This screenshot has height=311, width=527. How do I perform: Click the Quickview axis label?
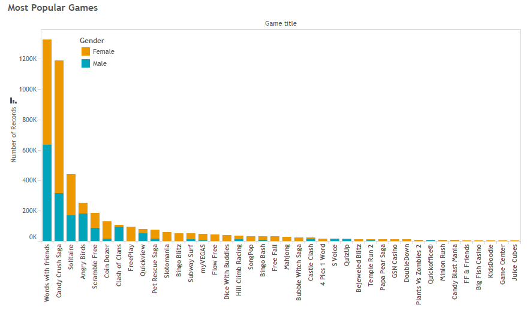pyautogui.click(x=143, y=260)
